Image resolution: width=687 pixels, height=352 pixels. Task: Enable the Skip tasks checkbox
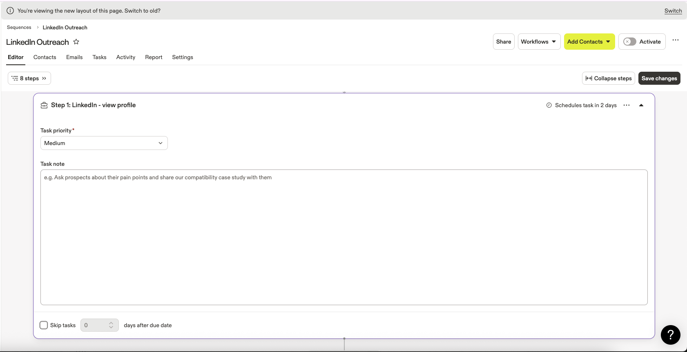(x=44, y=325)
